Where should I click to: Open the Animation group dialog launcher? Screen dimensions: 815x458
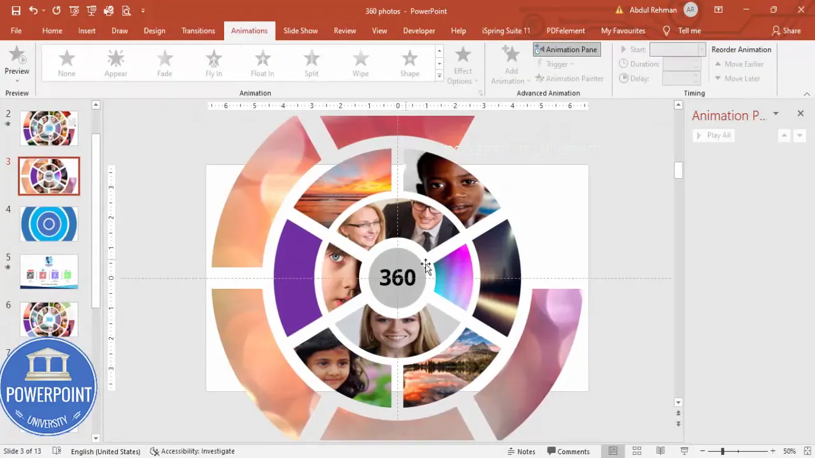tap(480, 94)
